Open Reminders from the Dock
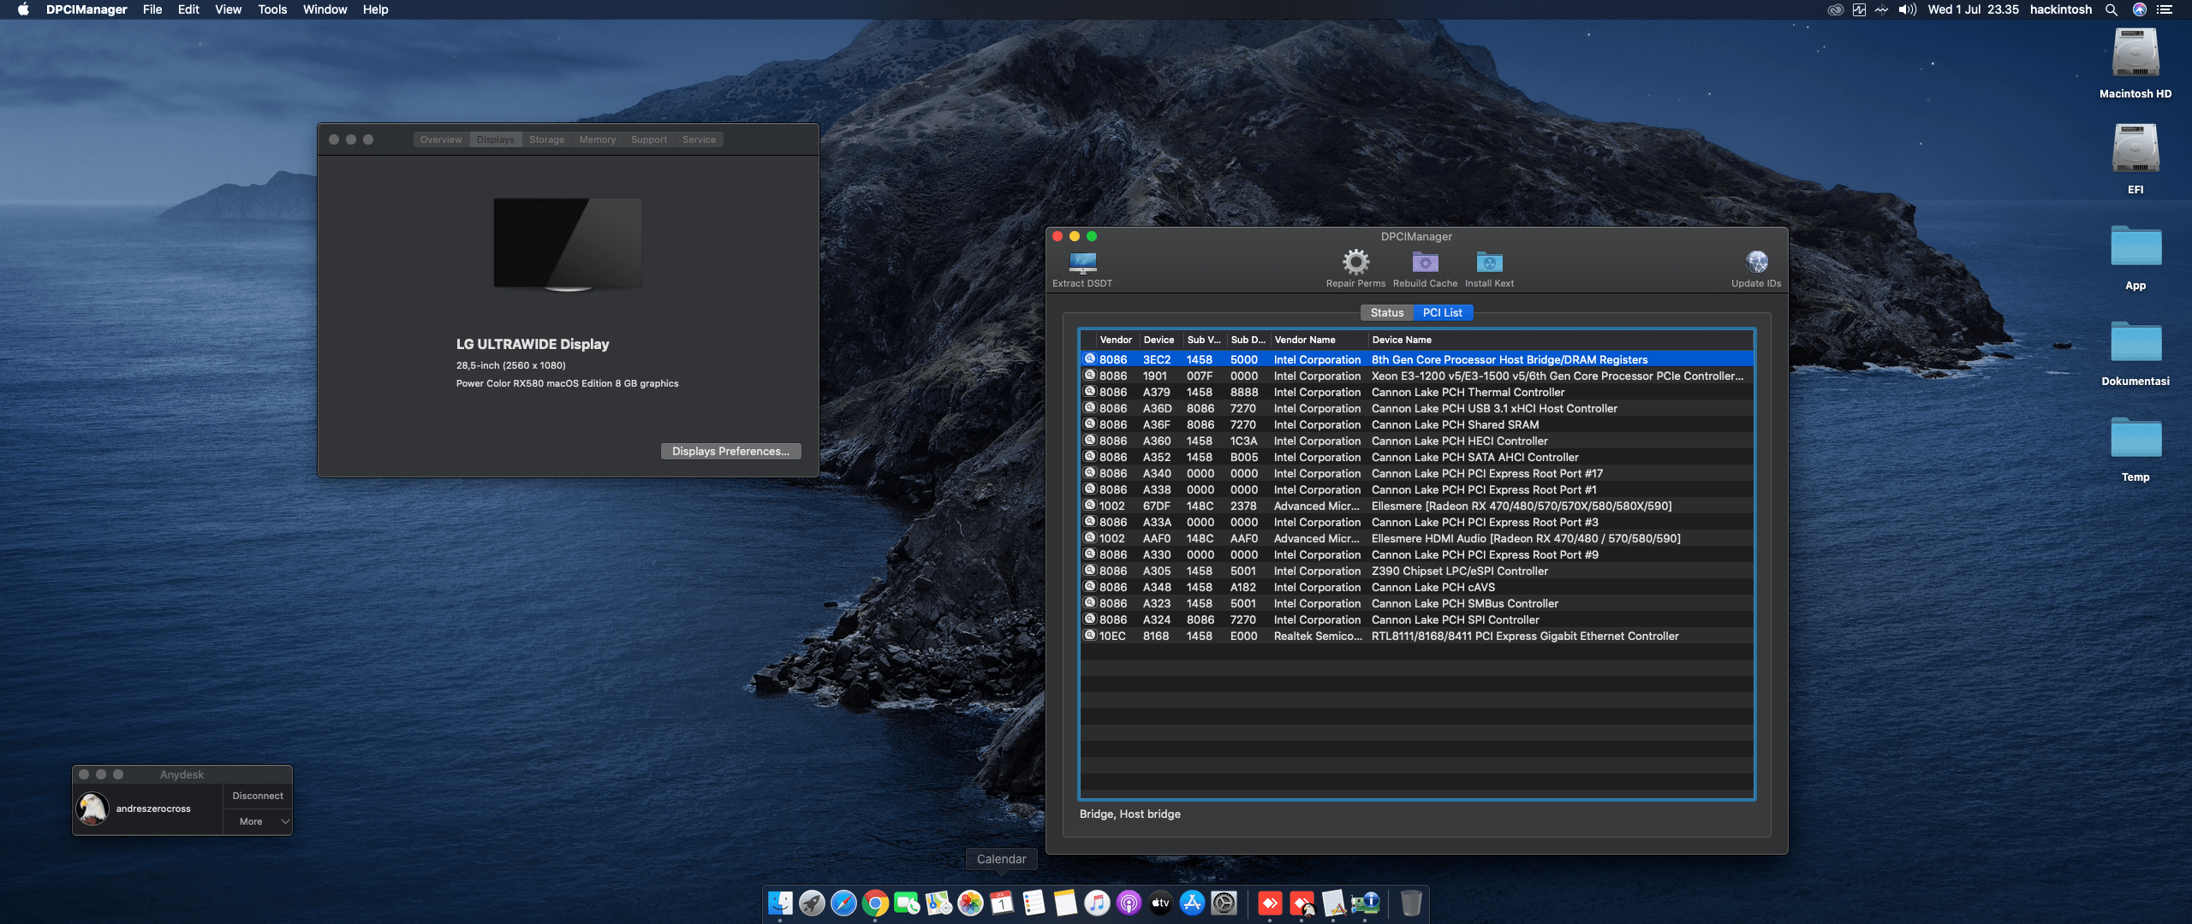The image size is (2192, 924). 1033,903
